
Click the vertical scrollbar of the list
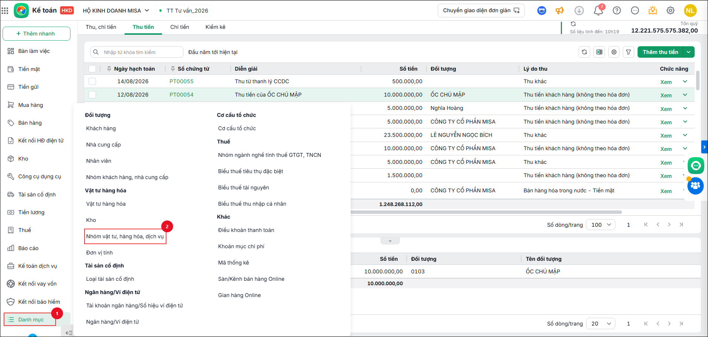[698, 81]
